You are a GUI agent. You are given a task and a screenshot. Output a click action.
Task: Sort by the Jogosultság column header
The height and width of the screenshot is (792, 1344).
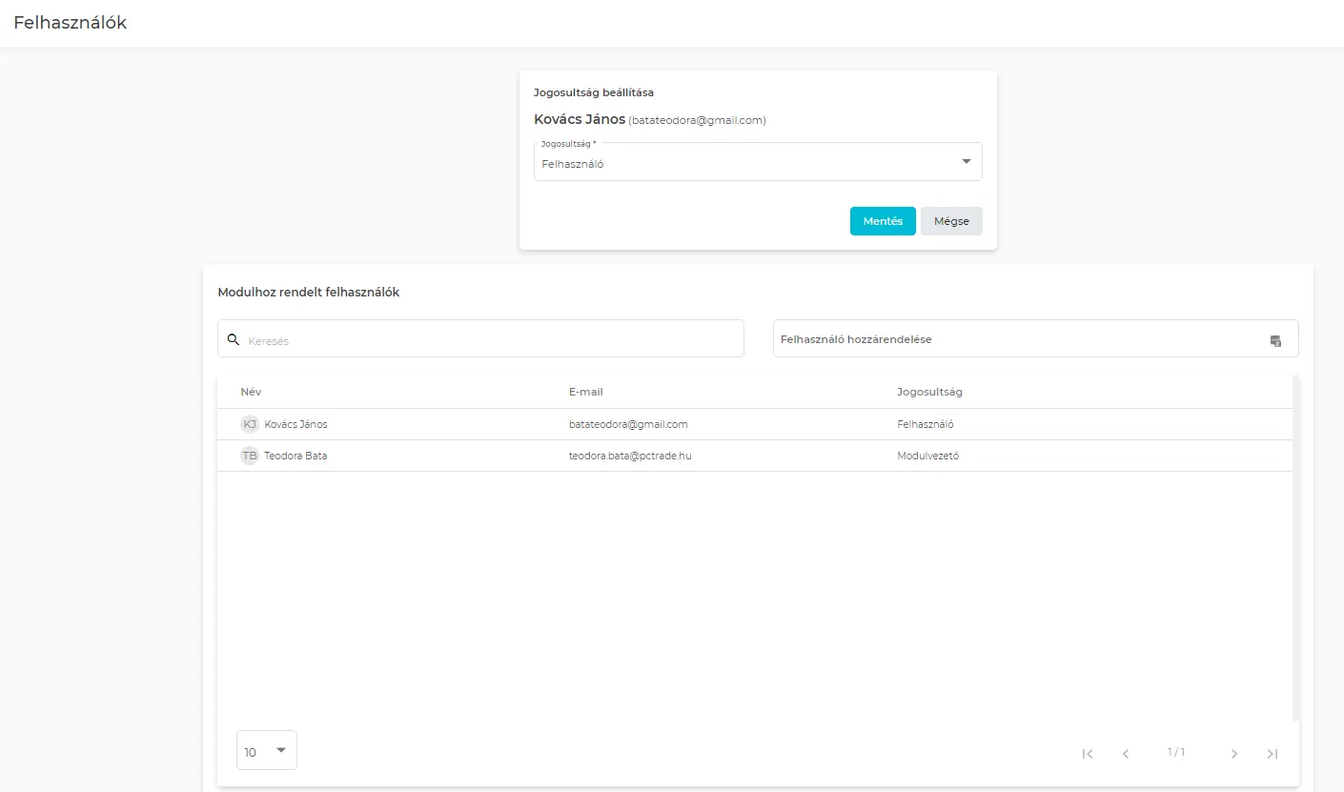[x=929, y=393]
